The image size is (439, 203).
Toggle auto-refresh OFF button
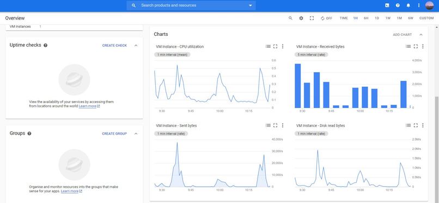pyautogui.click(x=326, y=18)
